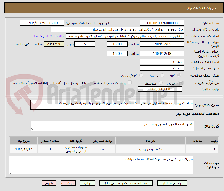Image resolution: width=224 pixels, height=191 pixels.
Task: Click the حفاظ درب و پنجره table row
Action: point(114,149)
